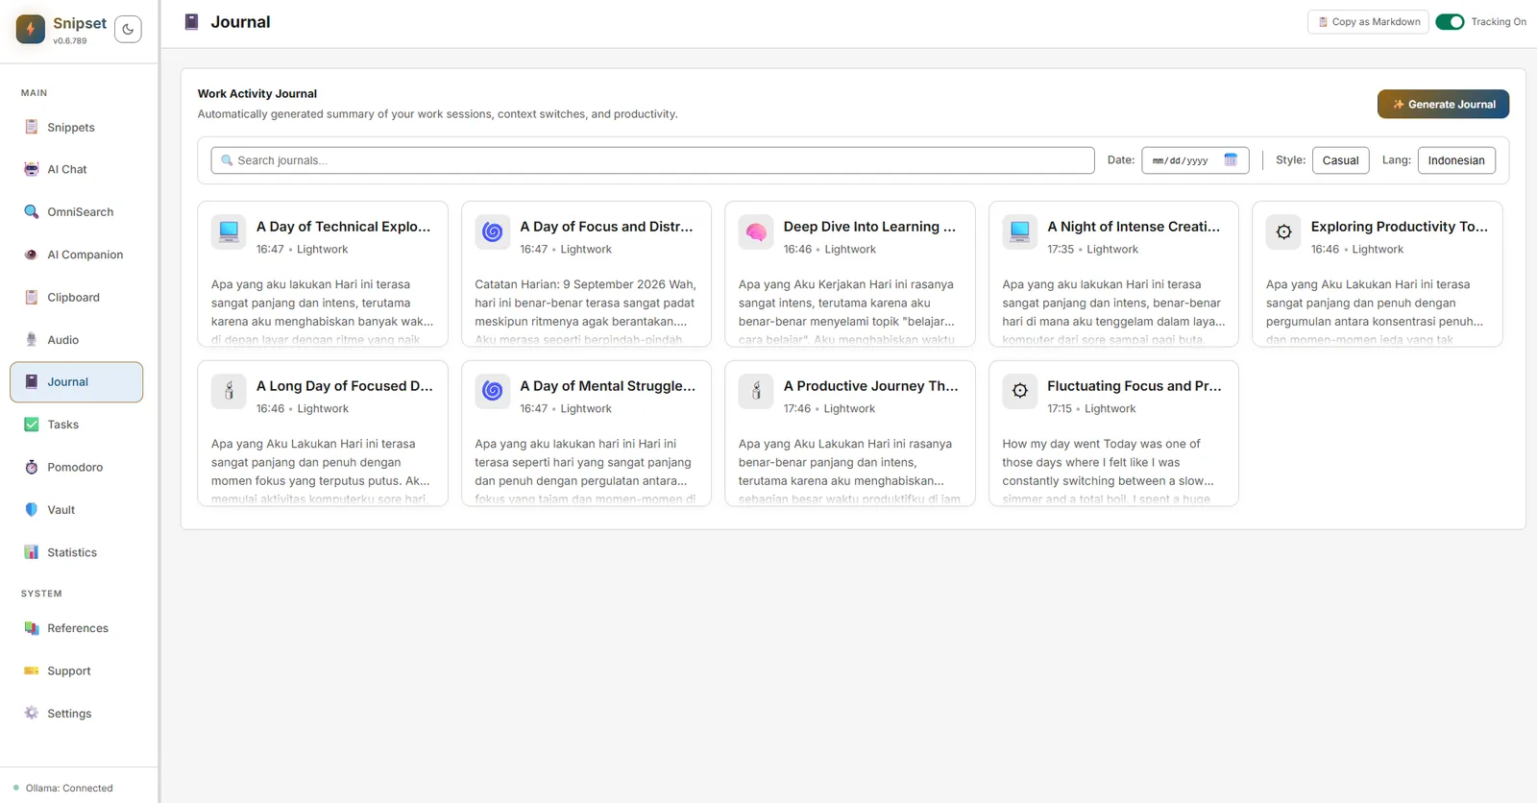Click the Date mm/dd/yyyy field

pos(1195,160)
